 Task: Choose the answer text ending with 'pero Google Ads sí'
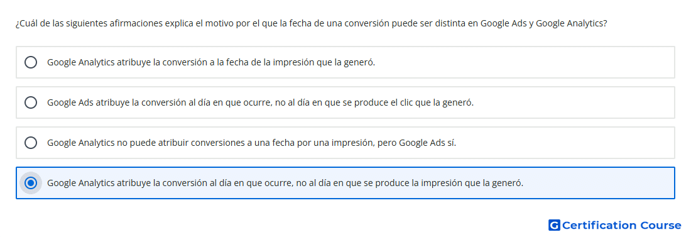coord(252,143)
